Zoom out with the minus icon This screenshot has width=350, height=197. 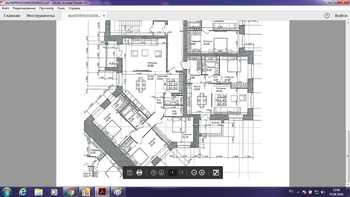click(x=194, y=172)
